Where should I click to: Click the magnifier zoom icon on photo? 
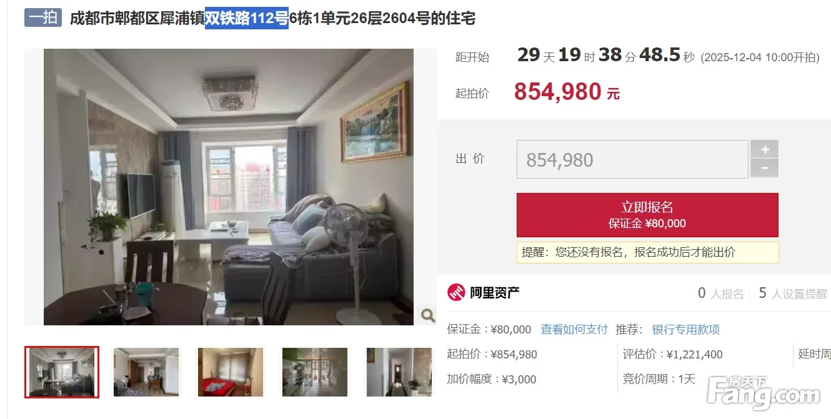point(427,315)
